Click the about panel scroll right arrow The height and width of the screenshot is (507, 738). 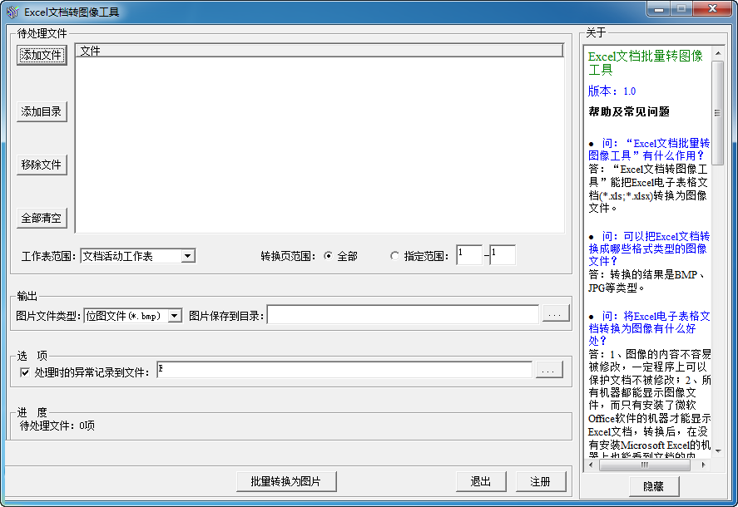point(704,465)
